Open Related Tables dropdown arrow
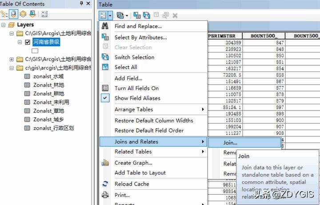The width and height of the screenshot is (320, 205). (x=127, y=16)
